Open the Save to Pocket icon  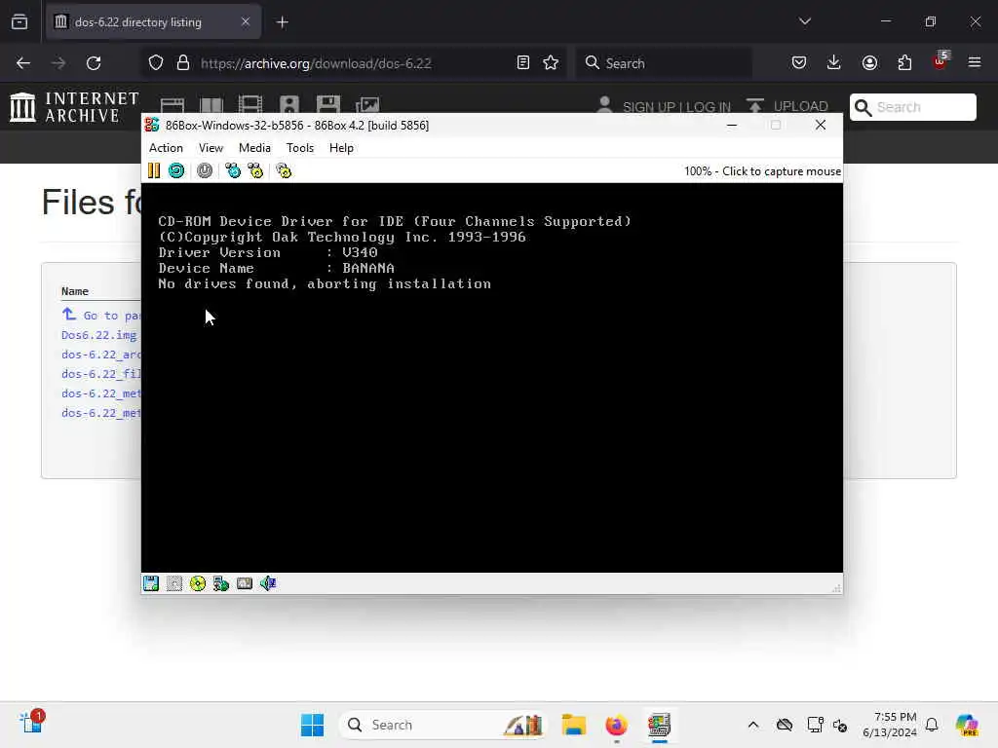point(799,63)
